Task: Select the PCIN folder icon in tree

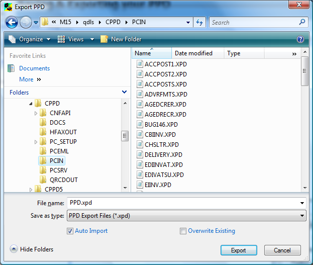Action: [x=43, y=161]
